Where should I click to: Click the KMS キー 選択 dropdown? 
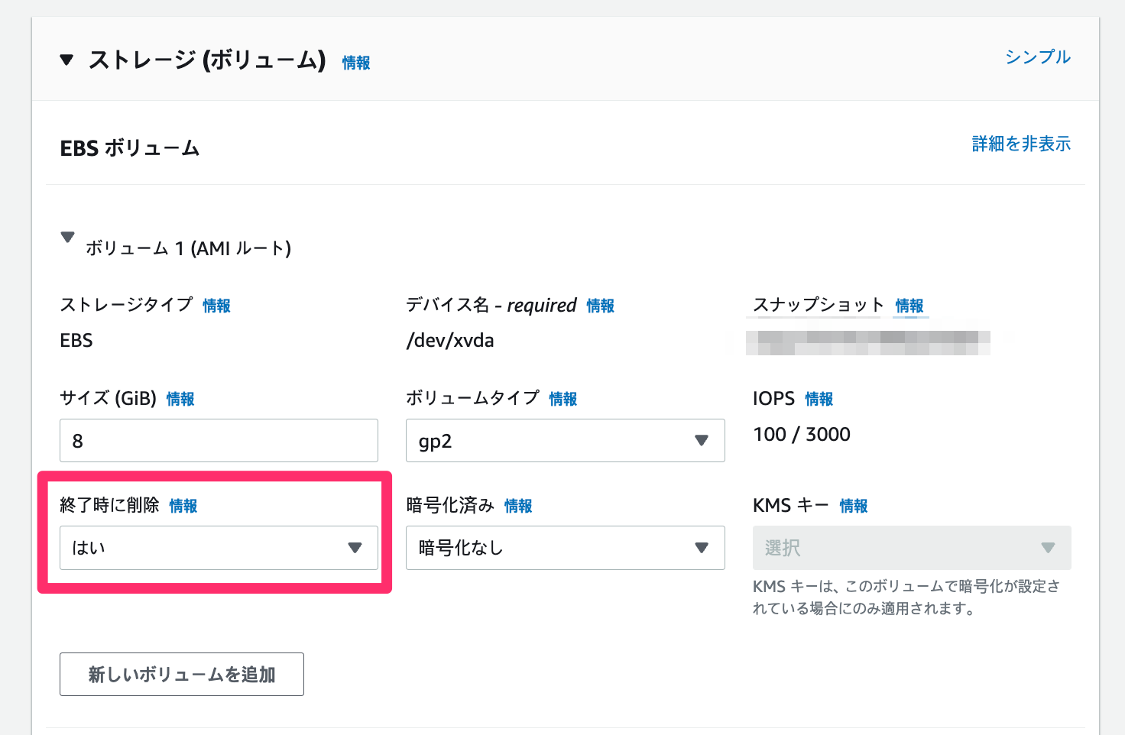point(911,547)
